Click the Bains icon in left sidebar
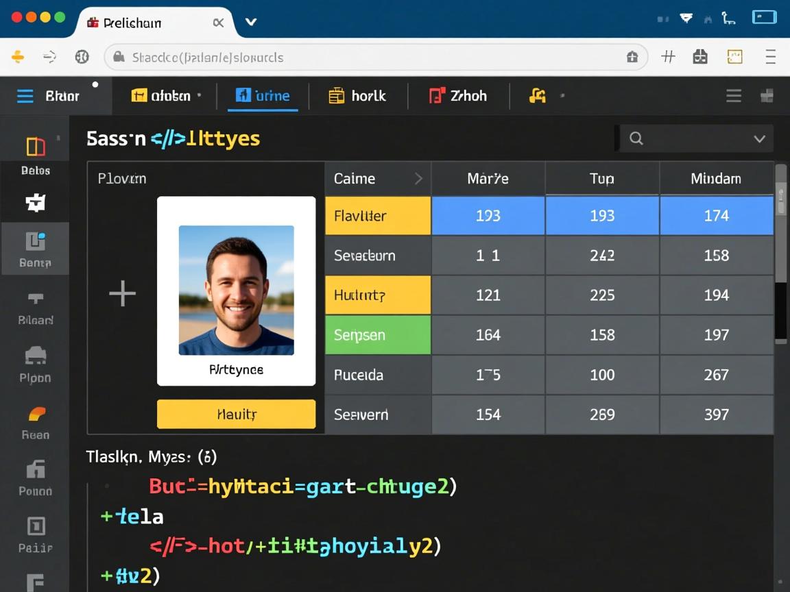Screen dimensions: 790x592 (35, 147)
